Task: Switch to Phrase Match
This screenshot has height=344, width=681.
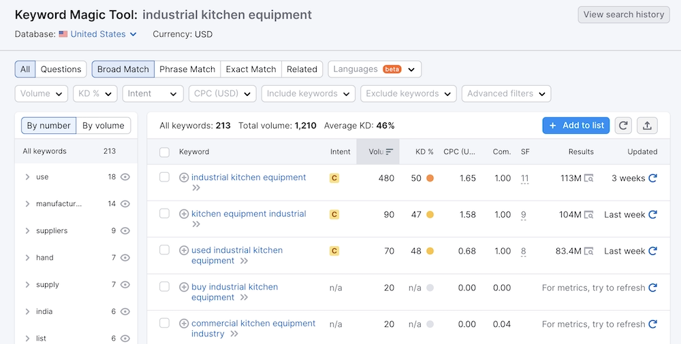Action: coord(187,69)
